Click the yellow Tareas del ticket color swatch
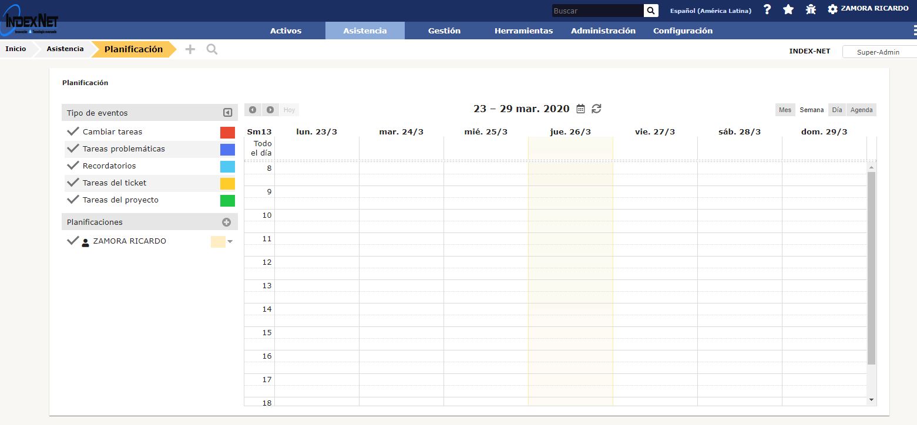This screenshot has height=425, width=917. pyautogui.click(x=227, y=184)
